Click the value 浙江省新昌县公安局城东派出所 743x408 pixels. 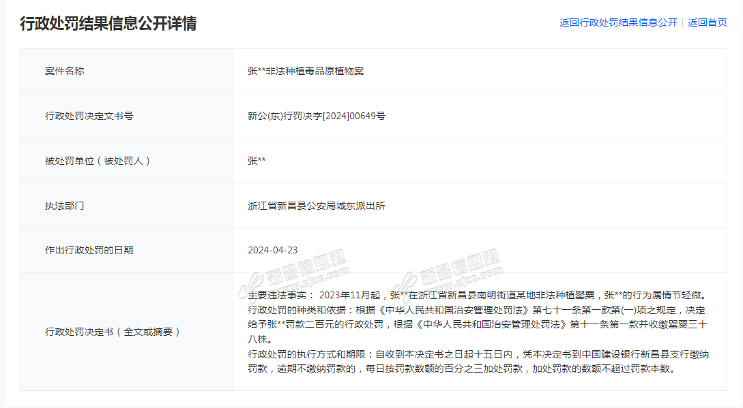click(x=317, y=206)
